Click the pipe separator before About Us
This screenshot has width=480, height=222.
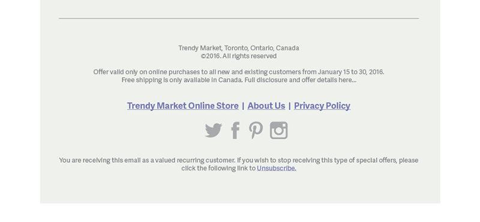click(243, 106)
